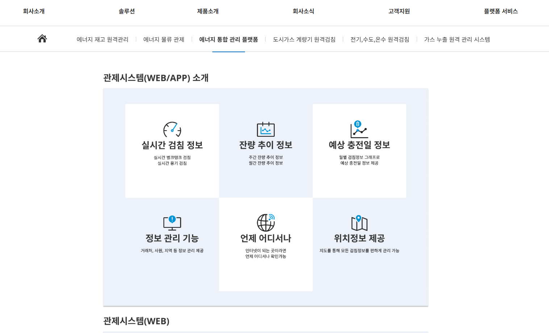Open the 솔루션 menu
The height and width of the screenshot is (333, 549).
click(x=126, y=11)
